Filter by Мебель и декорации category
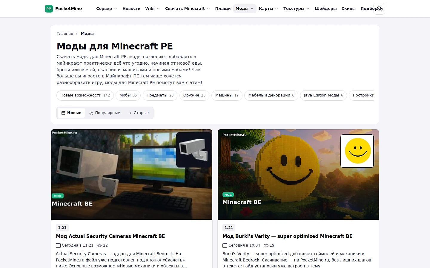 coord(271,95)
